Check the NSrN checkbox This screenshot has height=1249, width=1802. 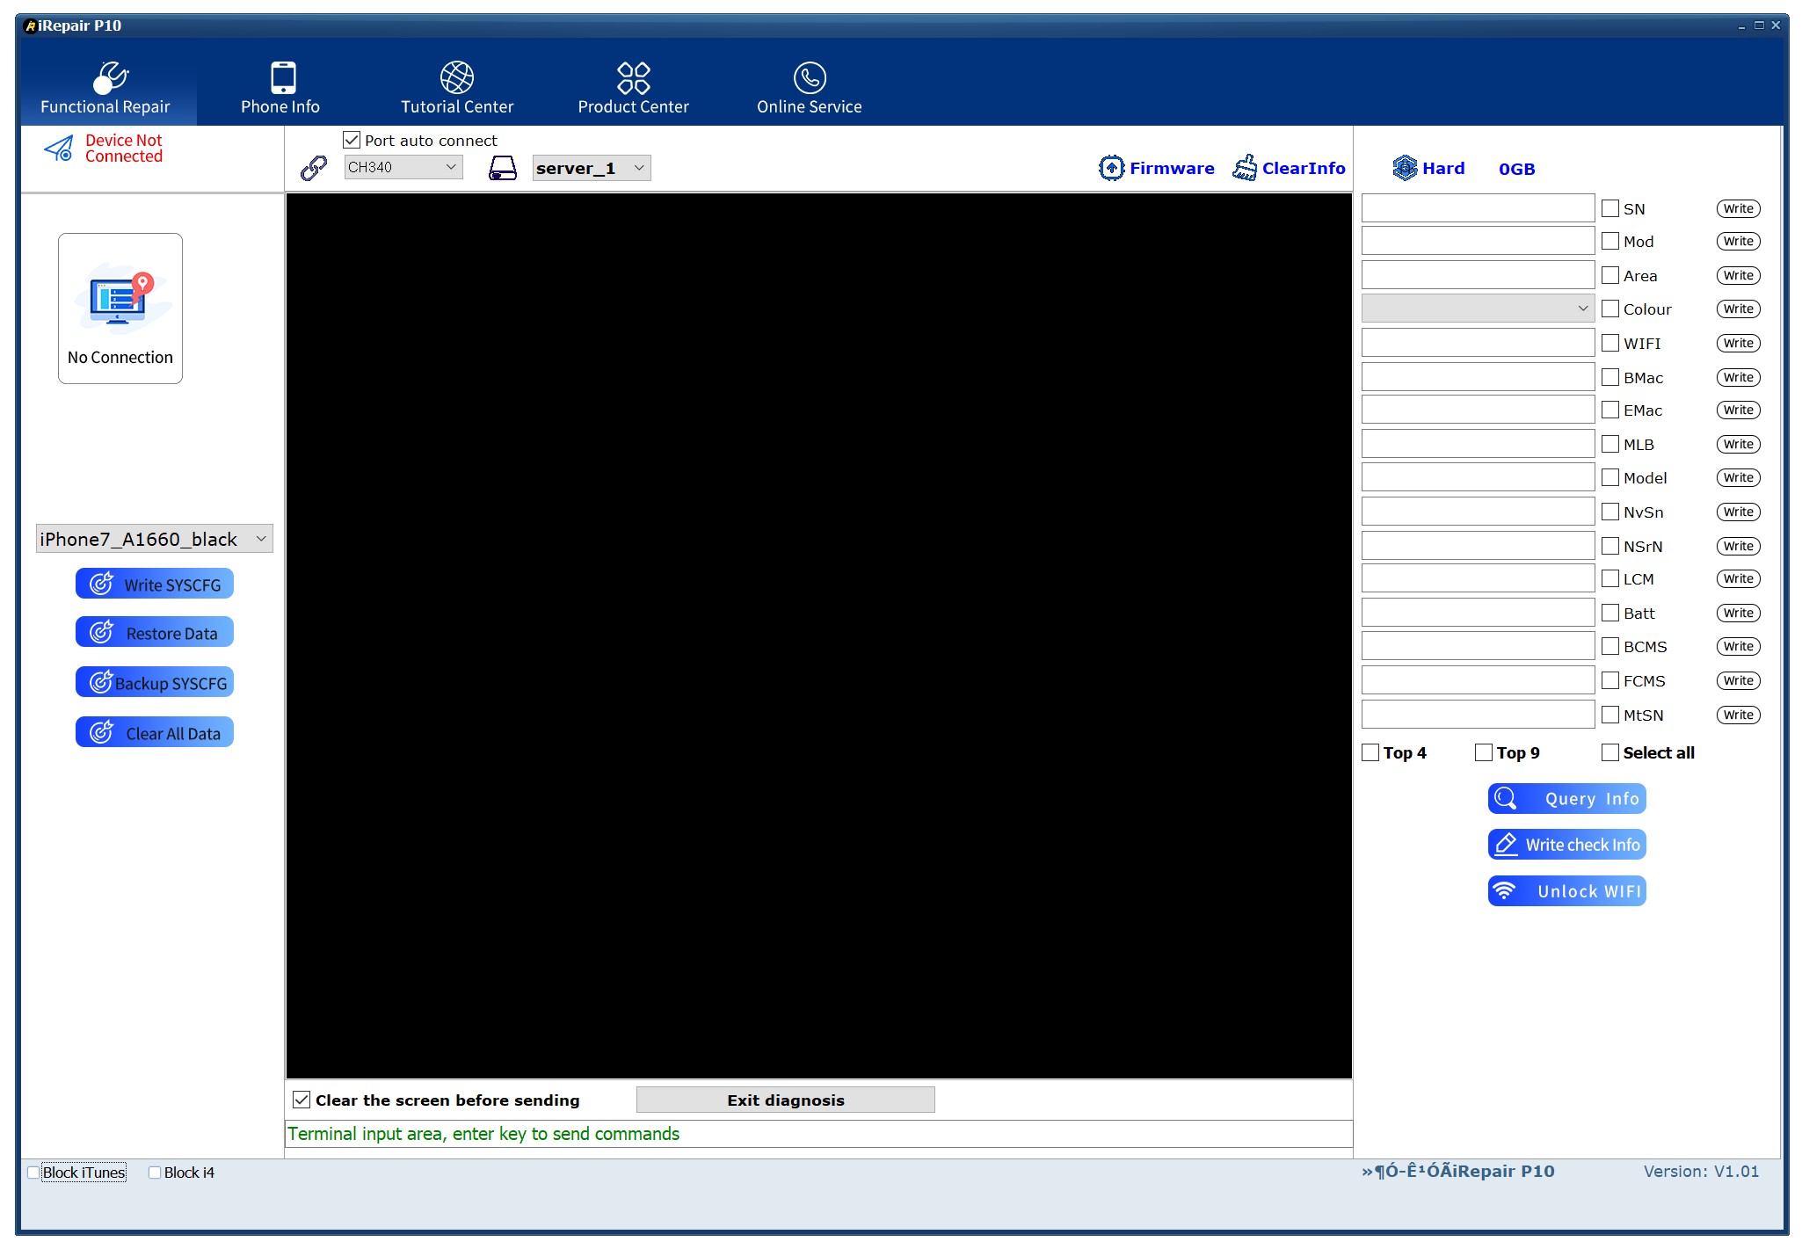1610,546
